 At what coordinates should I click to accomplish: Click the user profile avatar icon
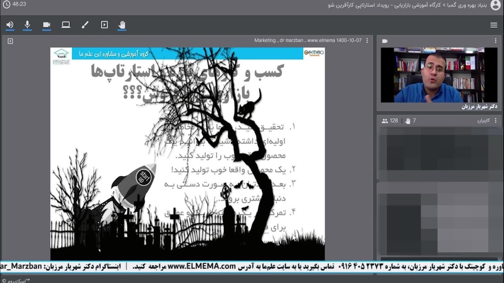tap(495, 6)
